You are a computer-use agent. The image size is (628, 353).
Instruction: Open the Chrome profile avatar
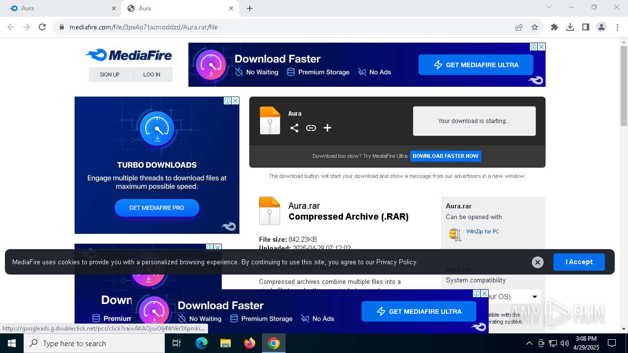point(602,27)
